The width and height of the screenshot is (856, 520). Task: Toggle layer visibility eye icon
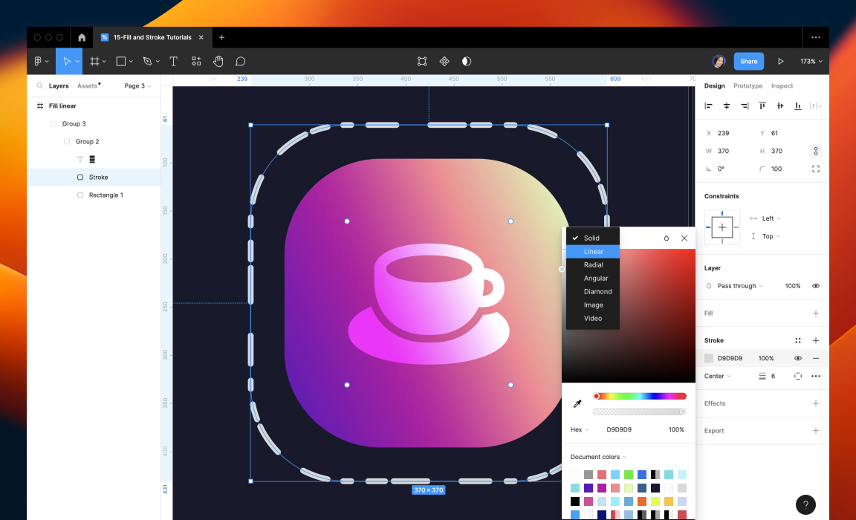pos(816,286)
